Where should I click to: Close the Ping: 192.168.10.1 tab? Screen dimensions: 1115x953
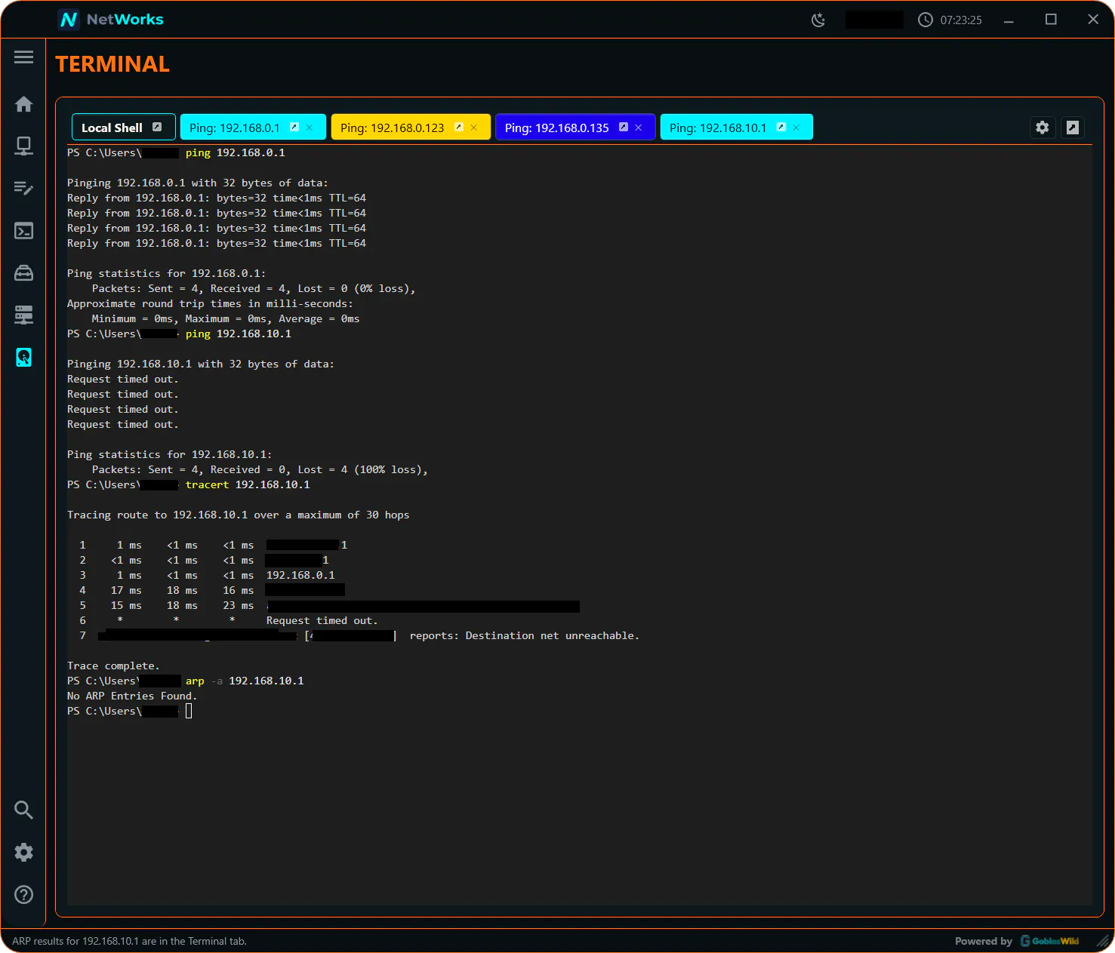pos(796,128)
